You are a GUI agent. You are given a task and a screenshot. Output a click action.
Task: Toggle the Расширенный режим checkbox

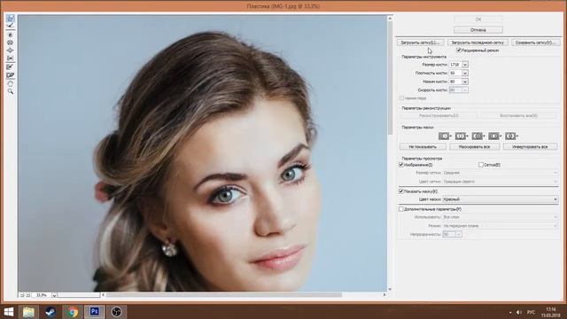(459, 51)
